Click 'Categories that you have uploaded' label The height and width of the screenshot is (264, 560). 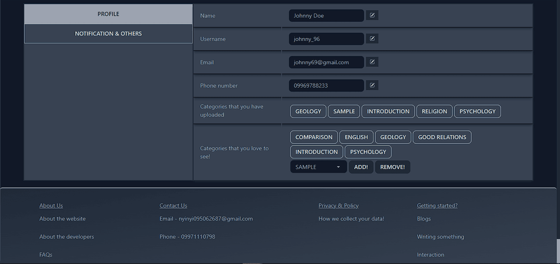(x=232, y=111)
